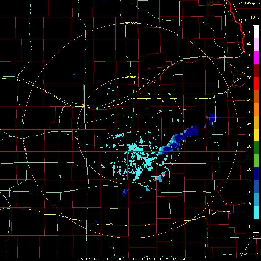
Task: Click the white swatch atop the tops legend
Action: point(256,32)
